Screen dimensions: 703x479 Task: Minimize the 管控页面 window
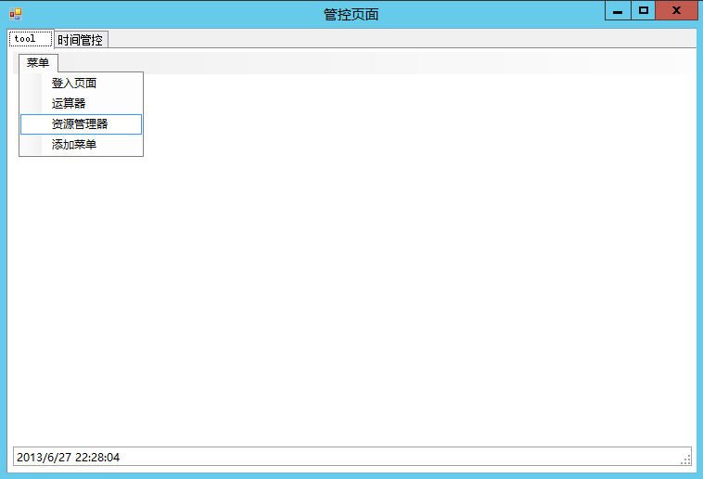click(618, 10)
